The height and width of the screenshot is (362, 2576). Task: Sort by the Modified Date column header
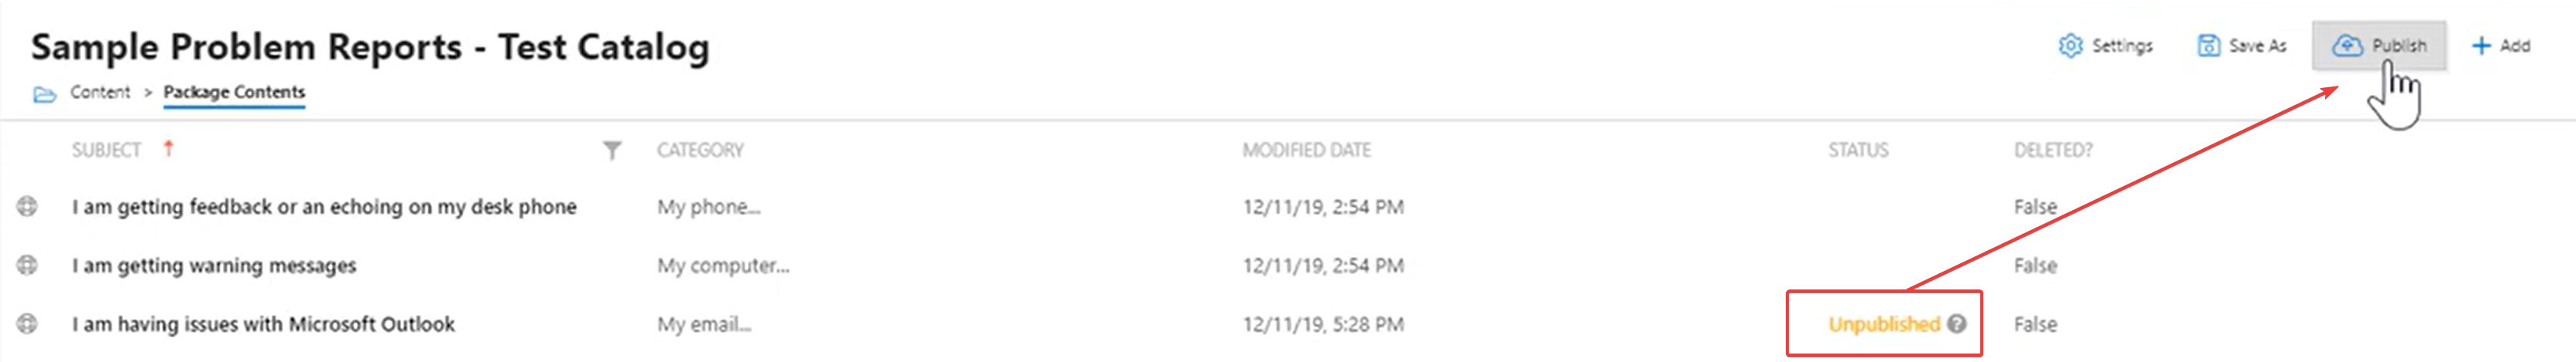[x=1306, y=150]
